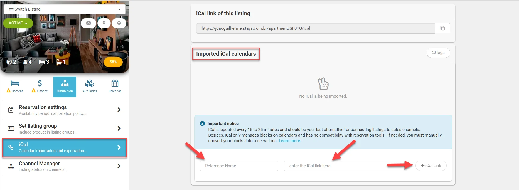Click the camera photos icon
The width and height of the screenshot is (519, 190).
tap(88, 23)
